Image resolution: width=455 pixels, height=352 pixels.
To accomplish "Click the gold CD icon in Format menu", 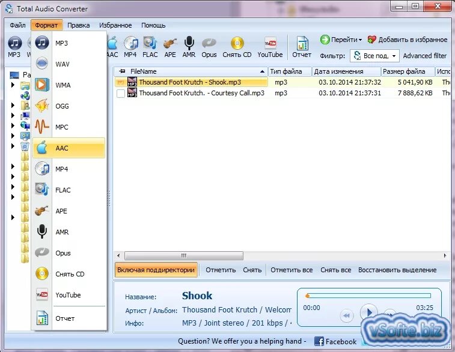I will (x=42, y=274).
